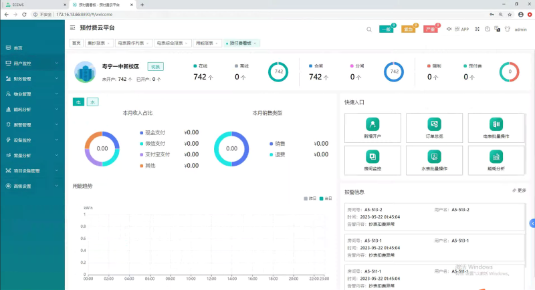Toggle the 昨日 series in chart legend
Screen dimensions: 535x290
tap(310, 198)
